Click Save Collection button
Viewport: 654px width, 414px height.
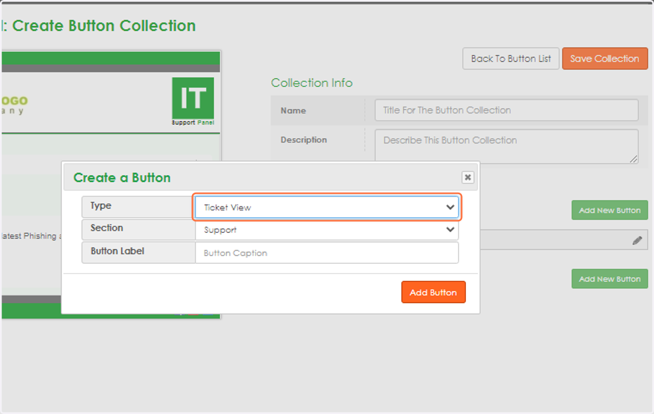(605, 59)
